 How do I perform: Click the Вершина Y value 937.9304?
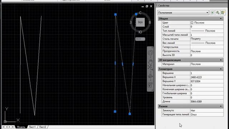(207, 81)
